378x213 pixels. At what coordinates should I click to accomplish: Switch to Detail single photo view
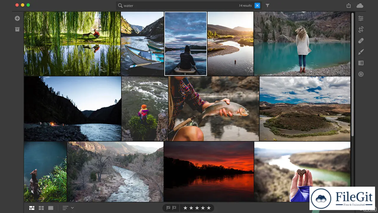(51, 208)
